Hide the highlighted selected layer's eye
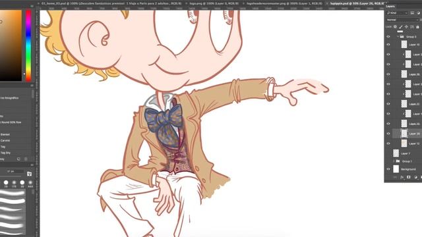Image resolution: width=422 pixels, height=237 pixels. [x=388, y=134]
